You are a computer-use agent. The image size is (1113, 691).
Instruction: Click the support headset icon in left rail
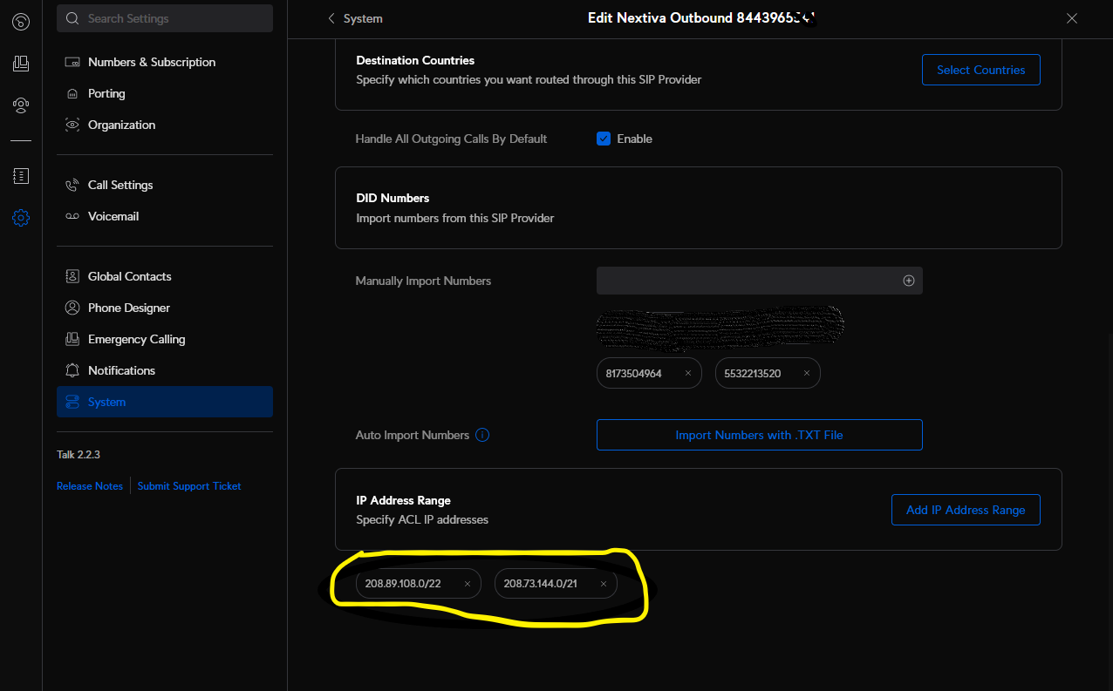click(x=21, y=105)
